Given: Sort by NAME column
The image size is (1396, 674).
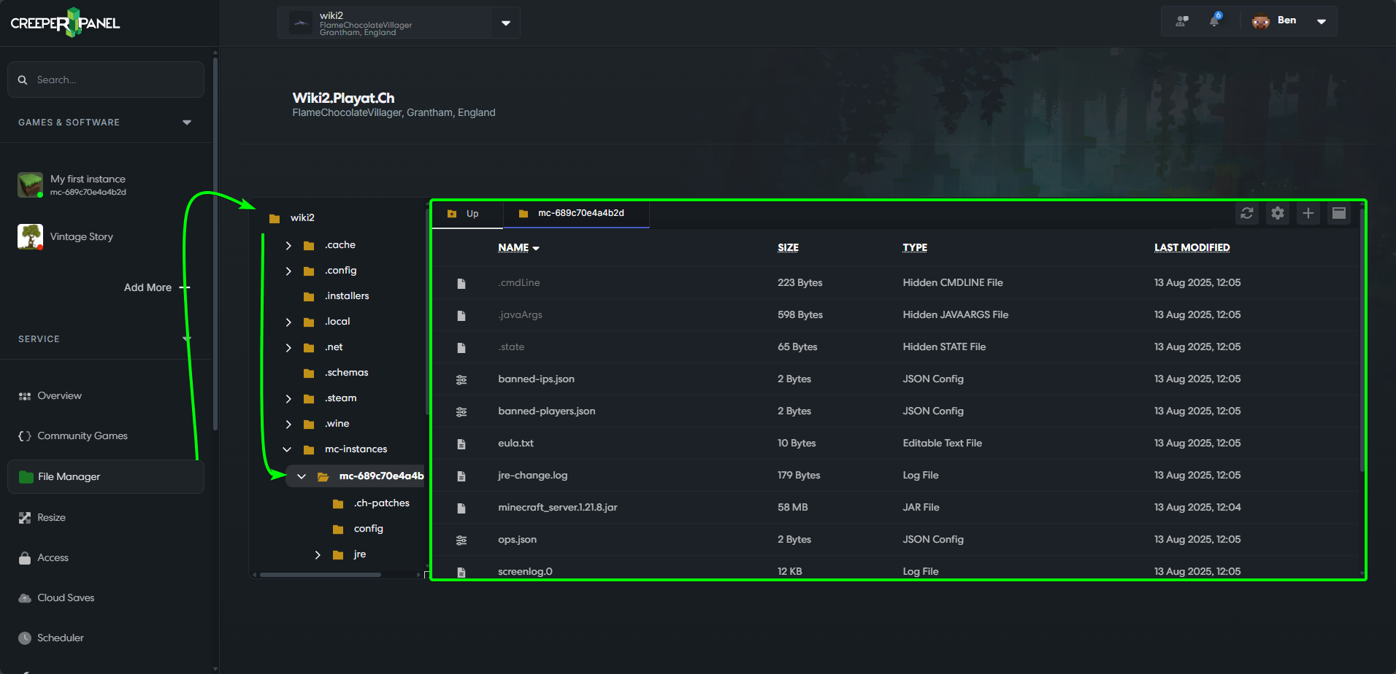Looking at the screenshot, I should tap(518, 248).
